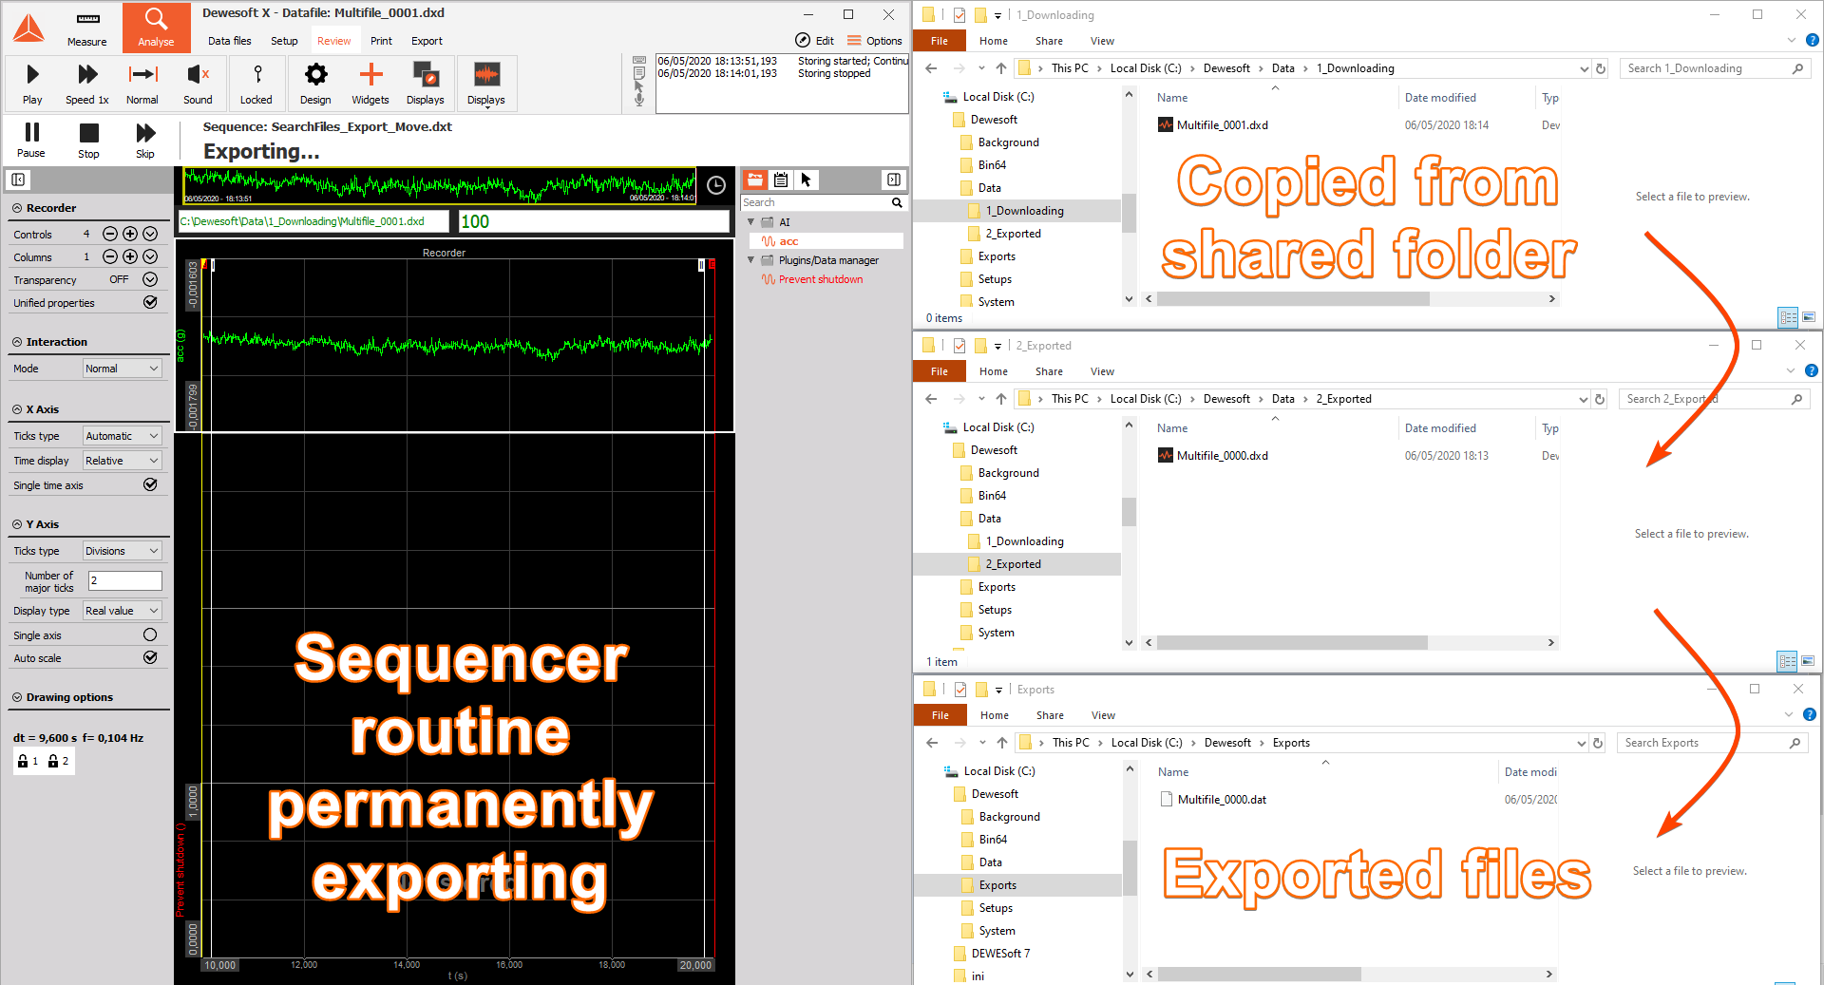Click minus button for Controls
1824x985 pixels.
click(x=110, y=234)
